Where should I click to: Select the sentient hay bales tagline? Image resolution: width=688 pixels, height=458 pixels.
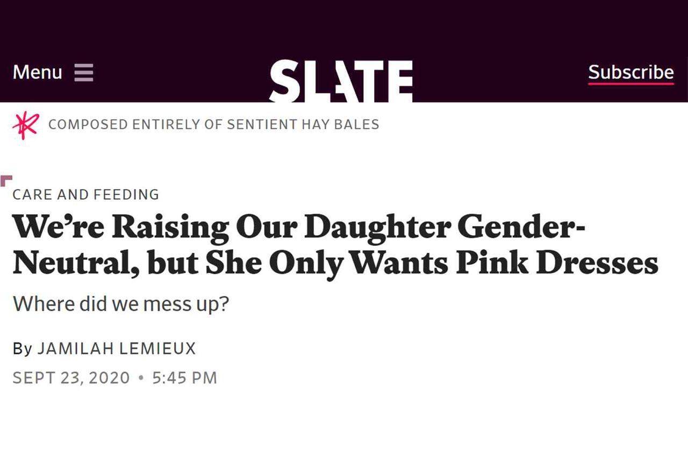pyautogui.click(x=214, y=125)
